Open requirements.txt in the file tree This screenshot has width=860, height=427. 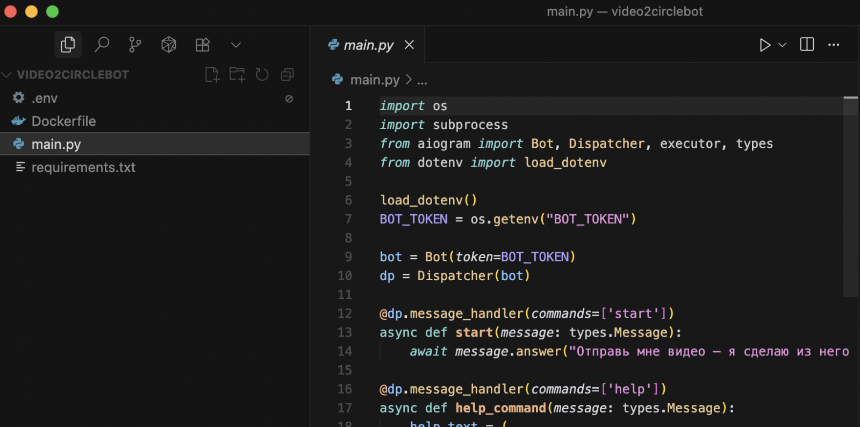(83, 168)
